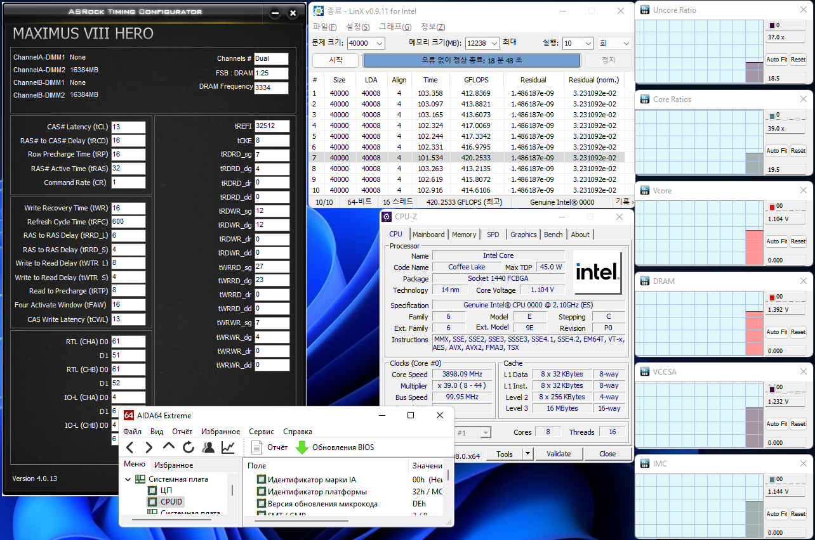Open the AIDA64 graph chart icon
The height and width of the screenshot is (540, 815).
(228, 447)
